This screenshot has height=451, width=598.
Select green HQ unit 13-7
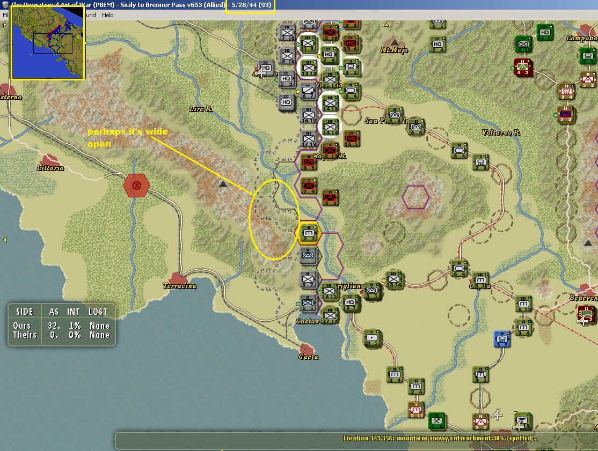click(x=351, y=303)
